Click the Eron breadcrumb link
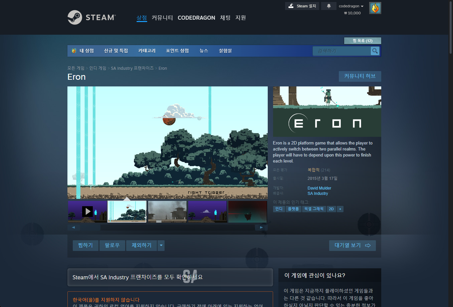Screen dimensions: 453x307 click(x=163, y=68)
